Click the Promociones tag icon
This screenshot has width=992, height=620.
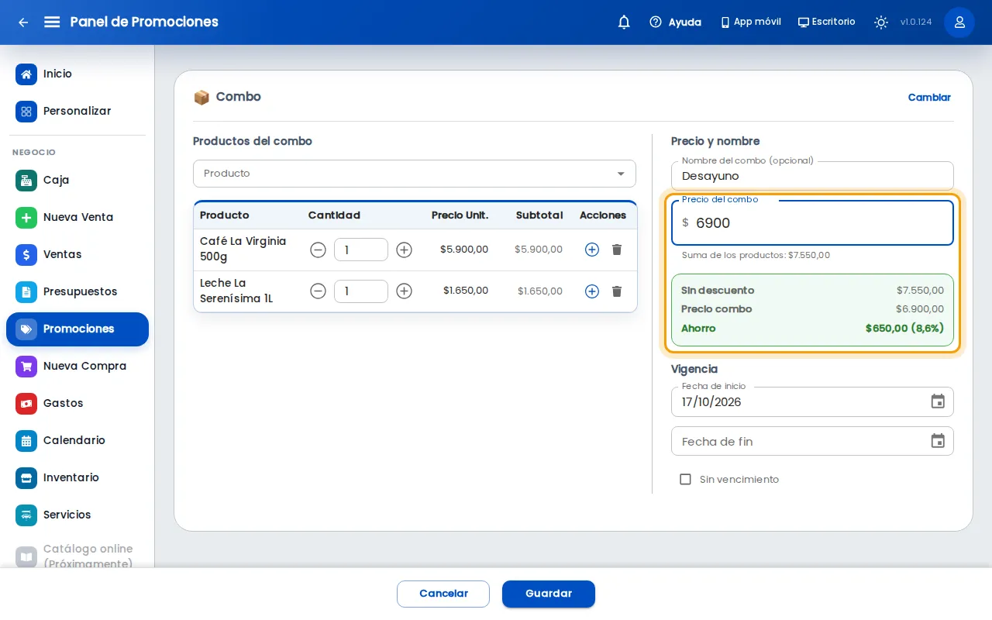click(26, 329)
